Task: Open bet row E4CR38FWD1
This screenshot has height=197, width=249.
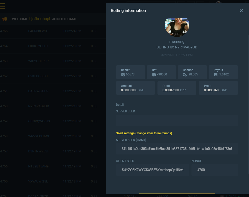Action: pyautogui.click(x=38, y=31)
